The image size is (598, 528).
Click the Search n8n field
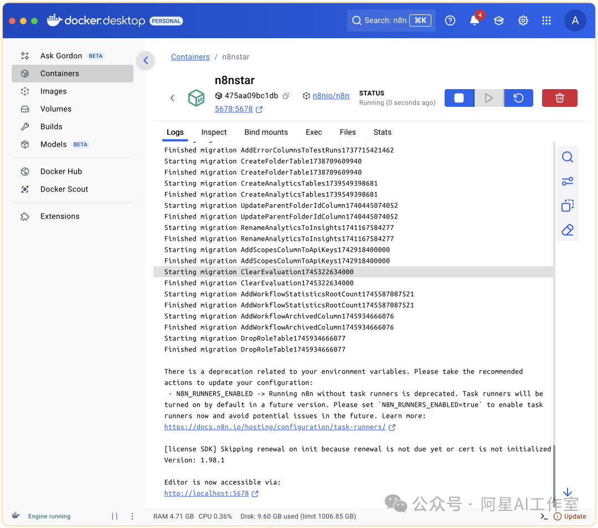[x=391, y=20]
